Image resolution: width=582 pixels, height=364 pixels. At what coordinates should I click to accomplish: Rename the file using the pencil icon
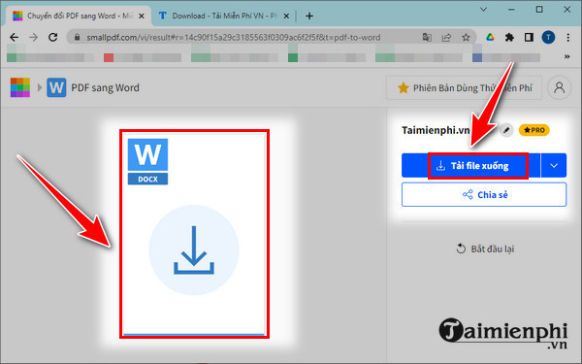[x=506, y=130]
